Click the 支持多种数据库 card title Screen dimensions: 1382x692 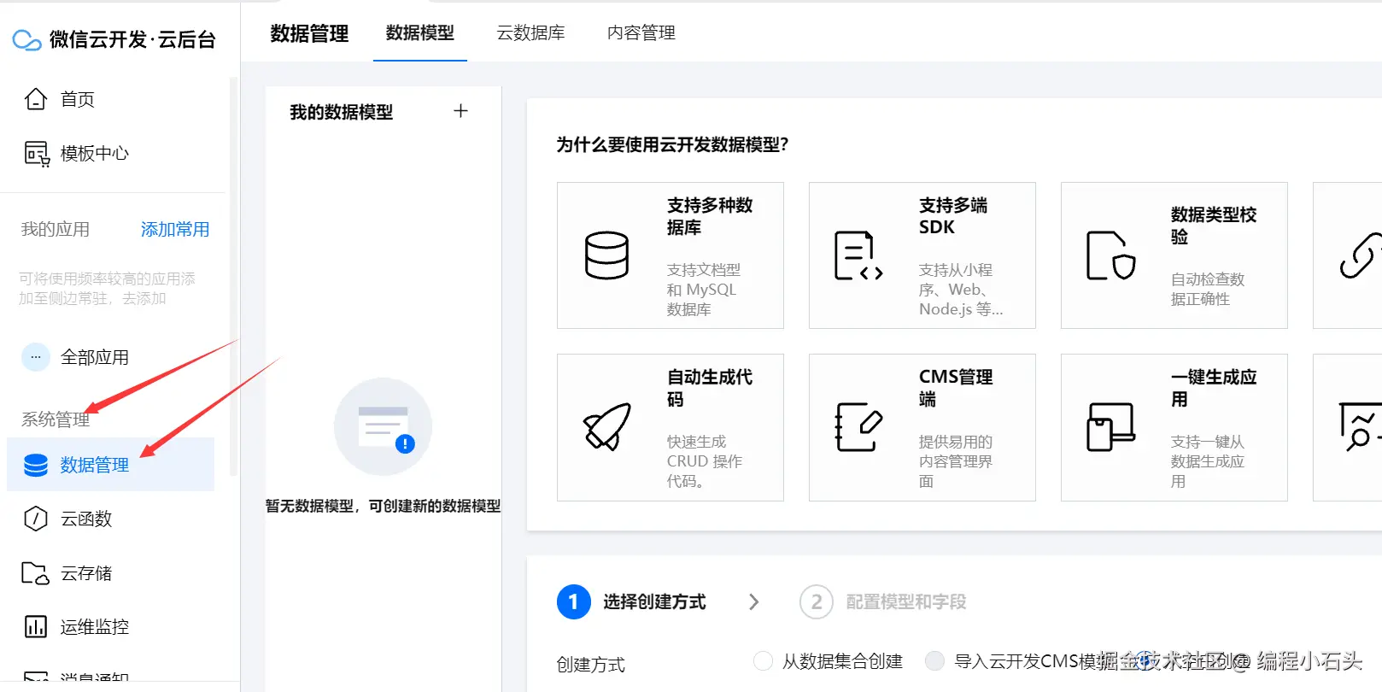pos(710,216)
